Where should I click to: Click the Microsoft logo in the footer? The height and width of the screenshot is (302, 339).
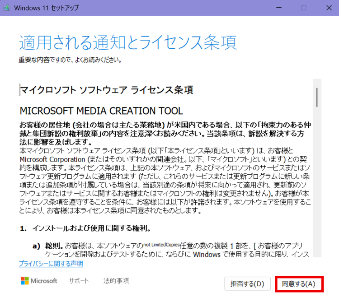(39, 281)
